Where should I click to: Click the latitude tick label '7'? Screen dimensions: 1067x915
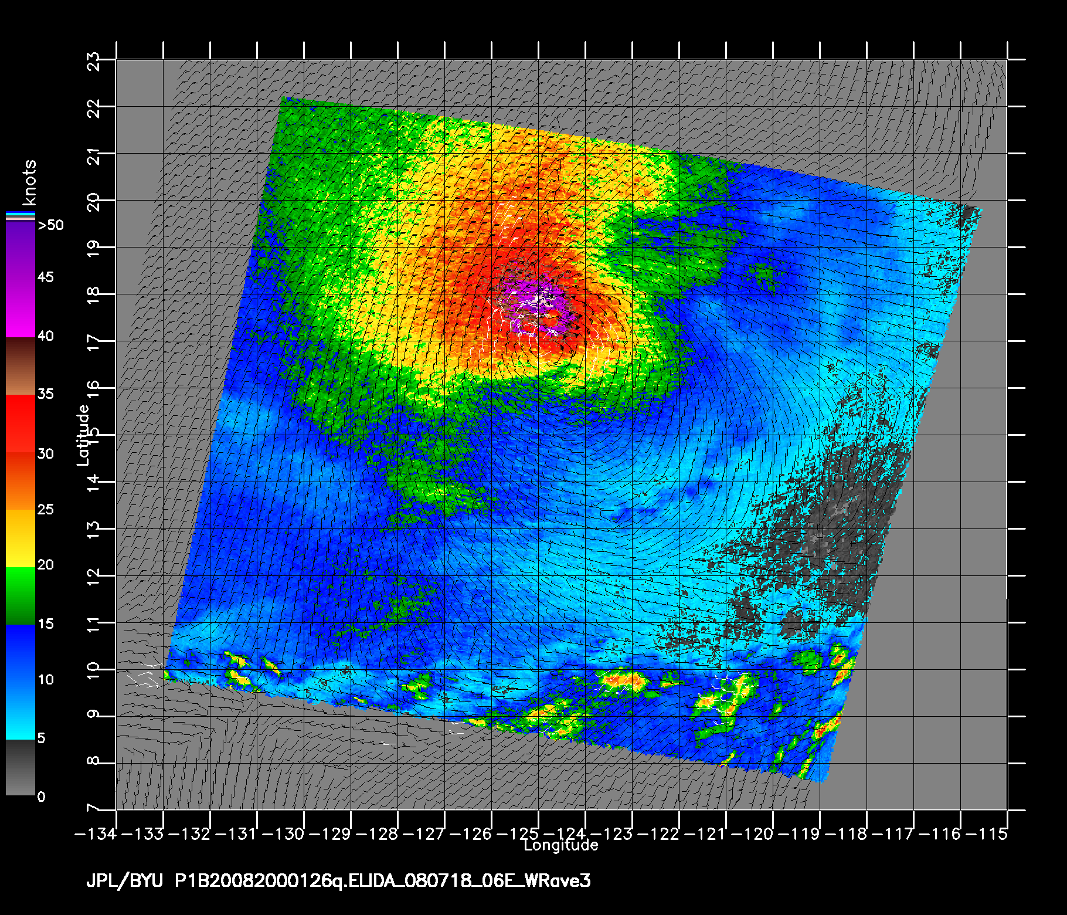(x=94, y=808)
